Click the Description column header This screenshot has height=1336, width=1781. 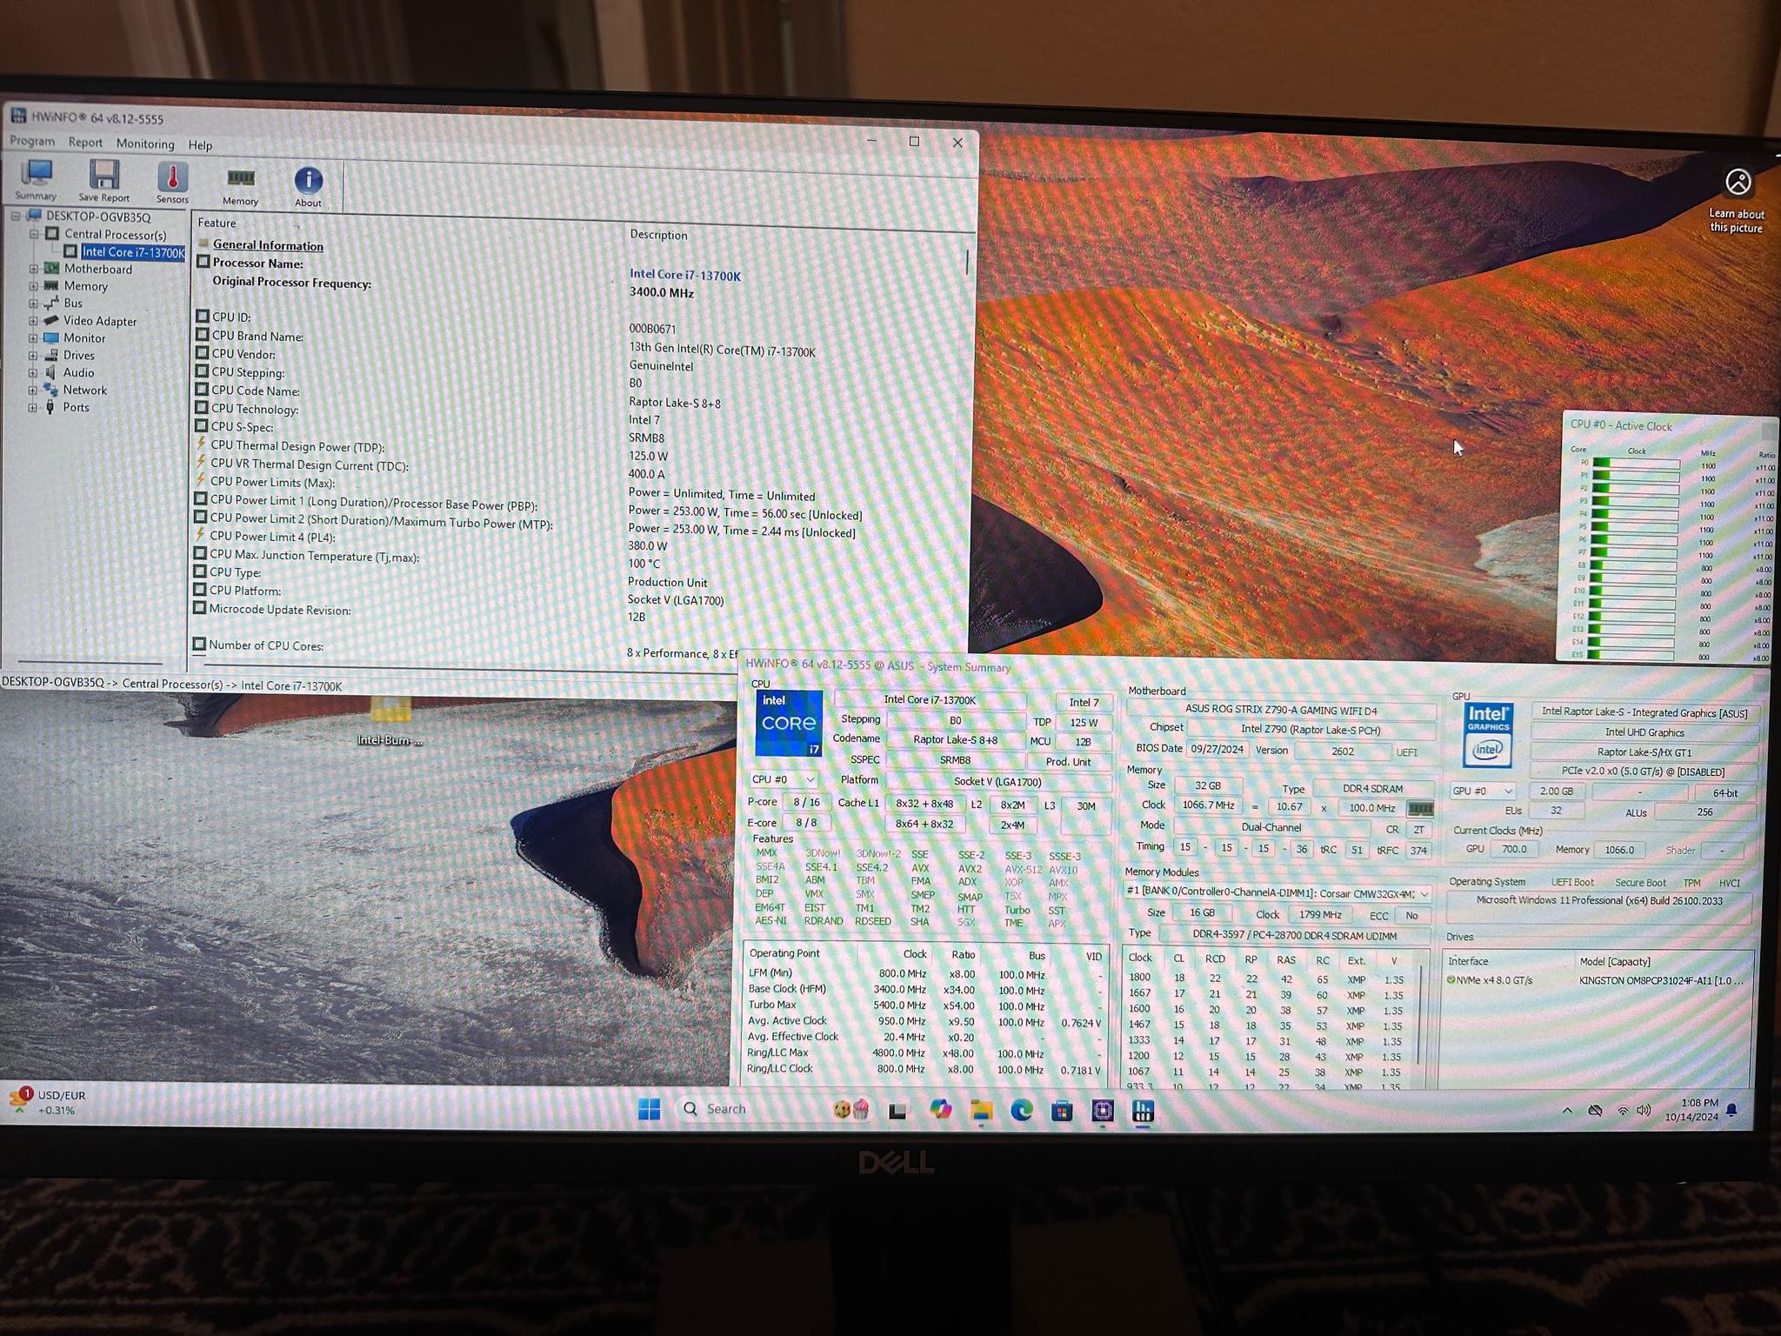(x=658, y=235)
